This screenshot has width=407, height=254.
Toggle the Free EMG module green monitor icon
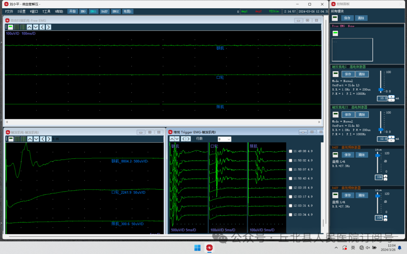tap(335, 33)
